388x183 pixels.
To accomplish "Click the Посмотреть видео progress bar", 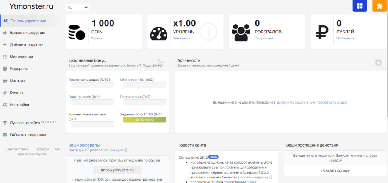I will tap(93, 85).
